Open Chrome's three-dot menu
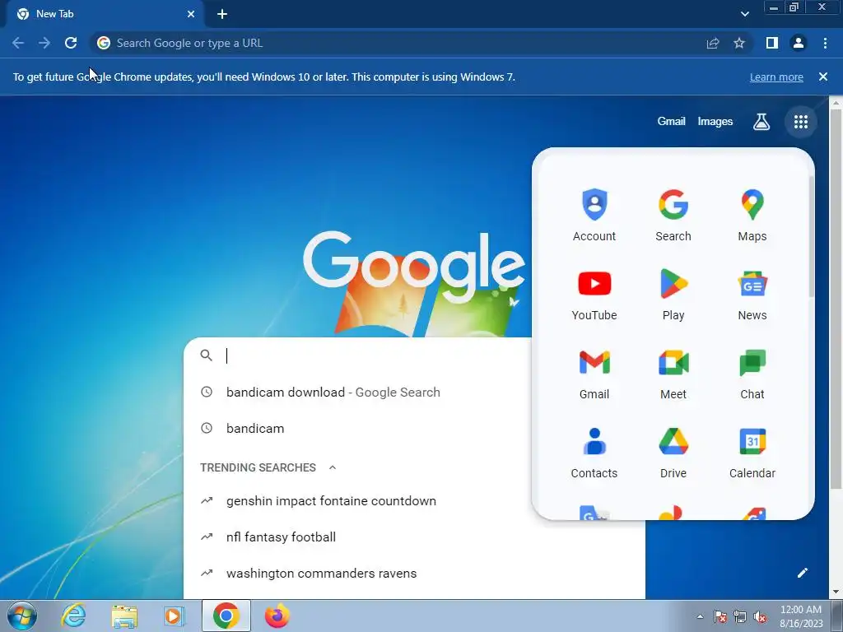 pos(825,43)
